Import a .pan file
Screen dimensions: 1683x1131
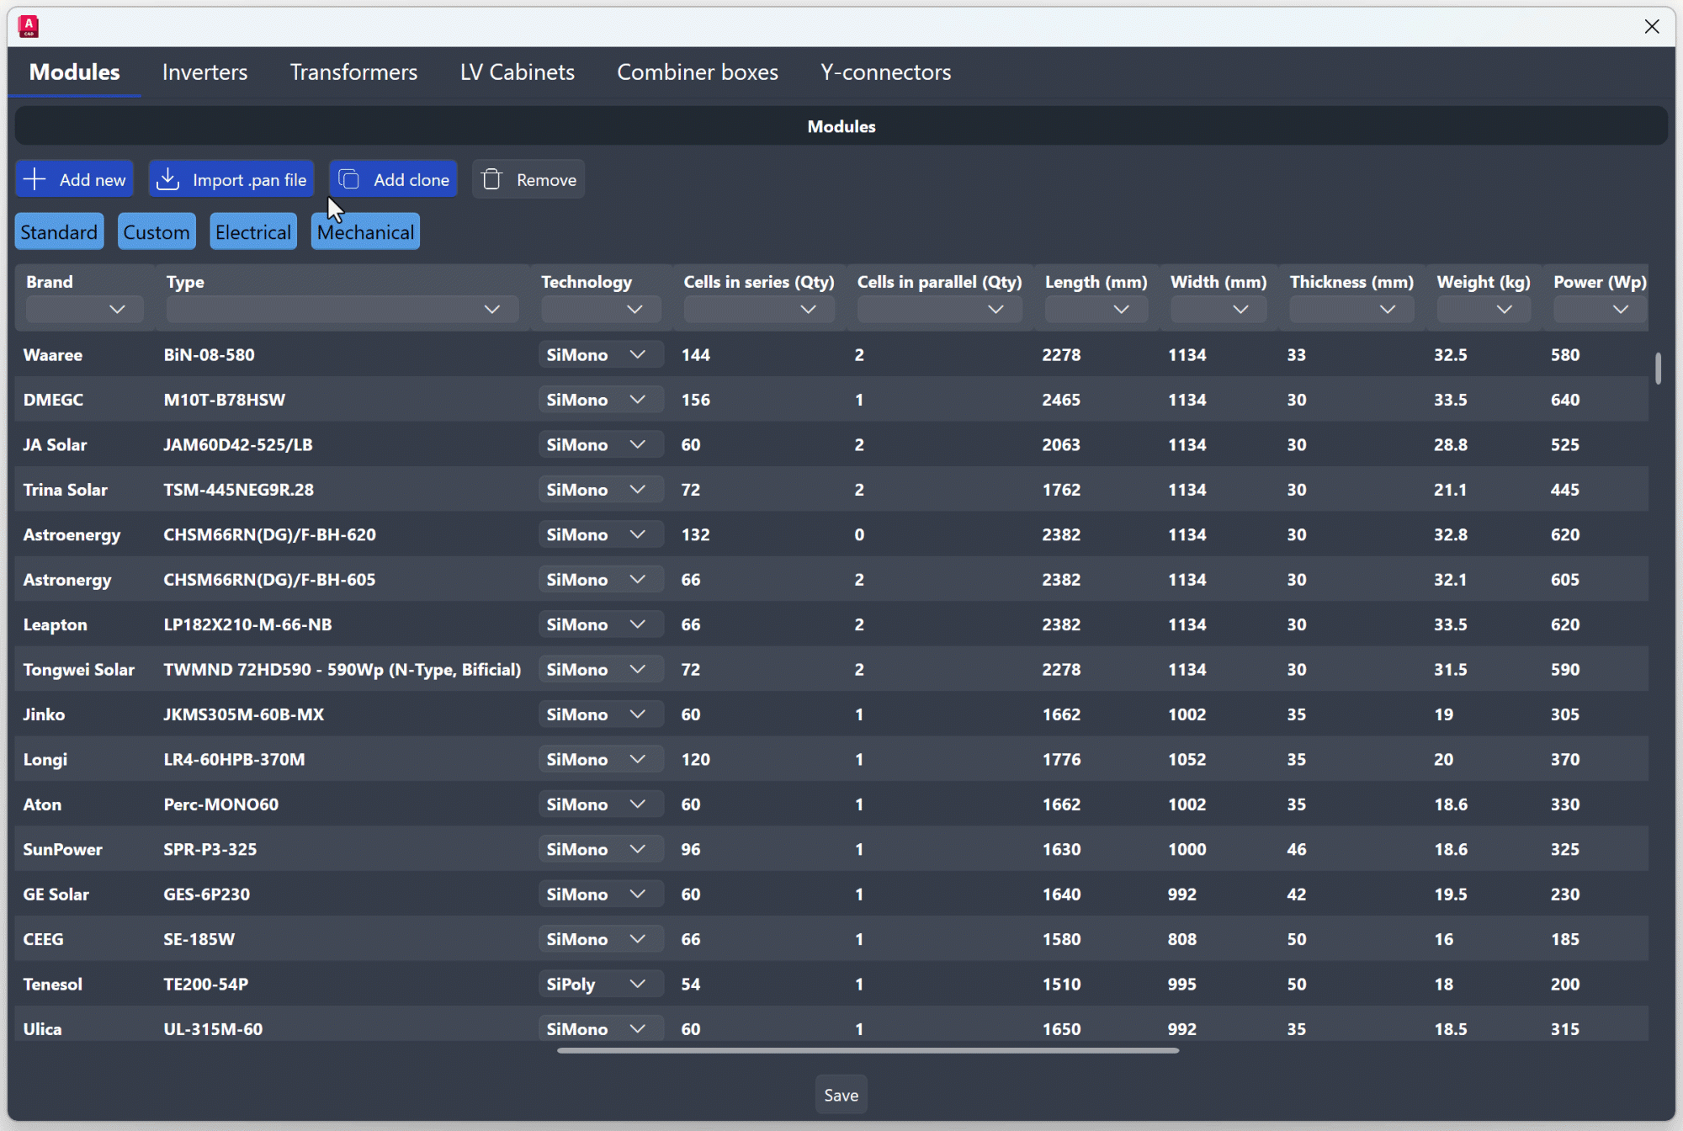click(231, 179)
